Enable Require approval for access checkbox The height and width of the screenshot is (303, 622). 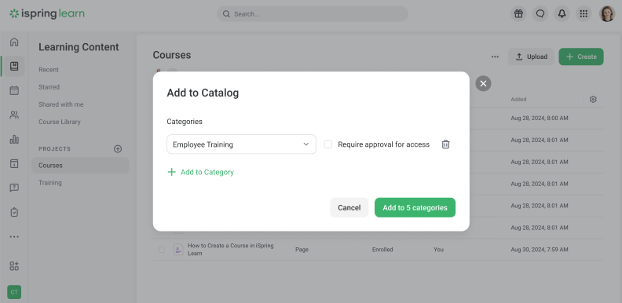pos(328,144)
